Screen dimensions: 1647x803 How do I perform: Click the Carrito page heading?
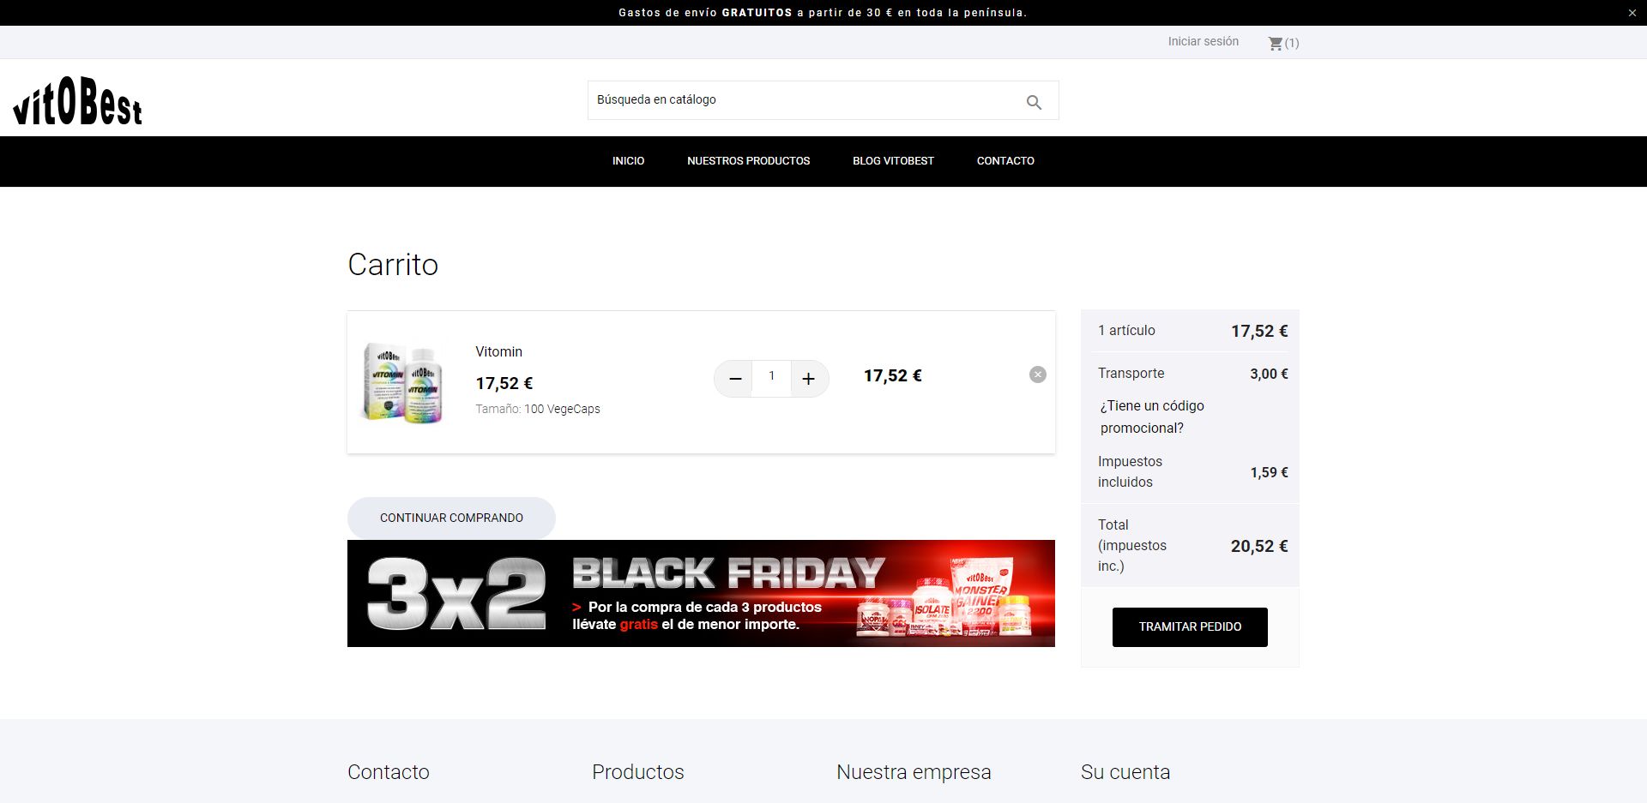pos(393,265)
